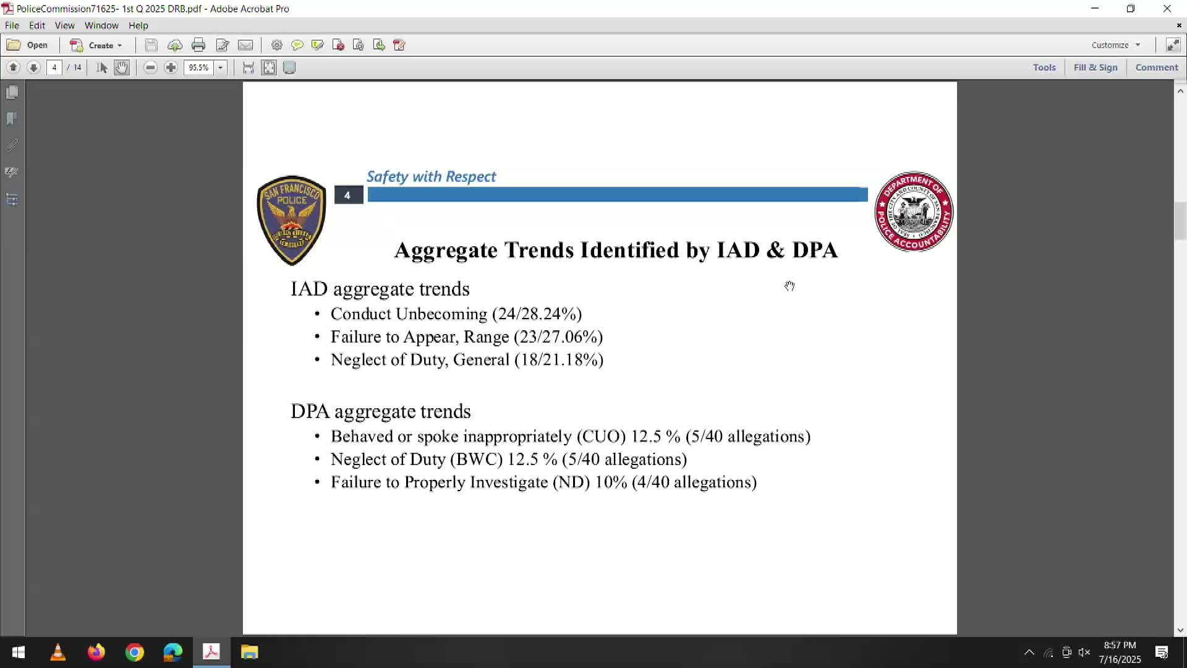Click the upload to cloud icon

(x=175, y=45)
